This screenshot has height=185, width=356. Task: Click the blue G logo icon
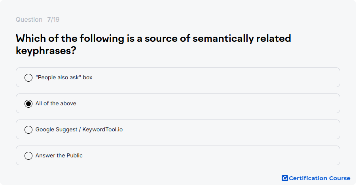pos(285,178)
